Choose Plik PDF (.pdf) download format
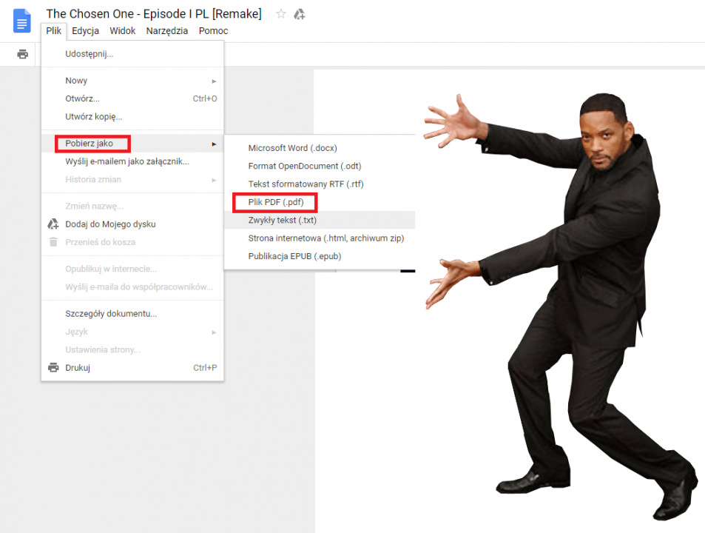Screen dimensions: 705x533 point(274,202)
